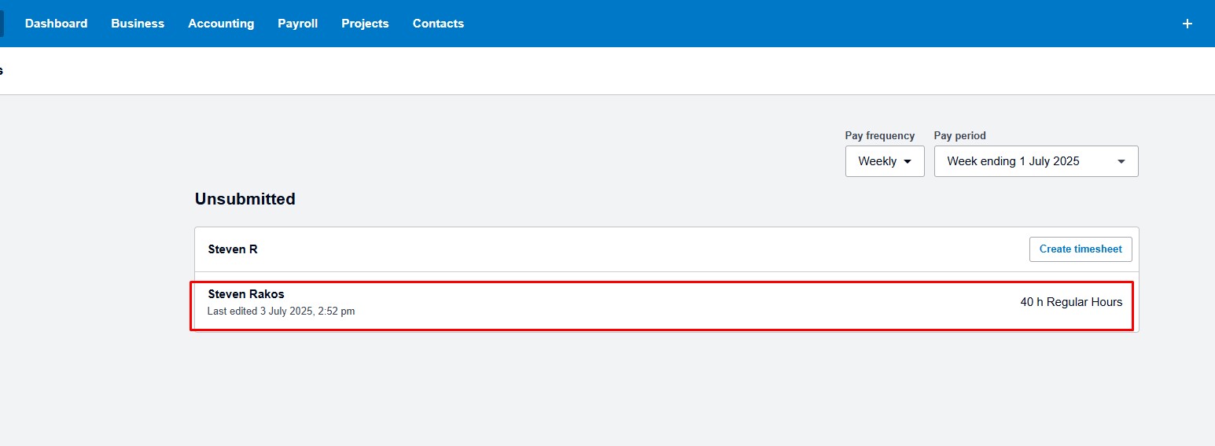
Task: Click the Create timesheet button
Action: (x=1081, y=249)
